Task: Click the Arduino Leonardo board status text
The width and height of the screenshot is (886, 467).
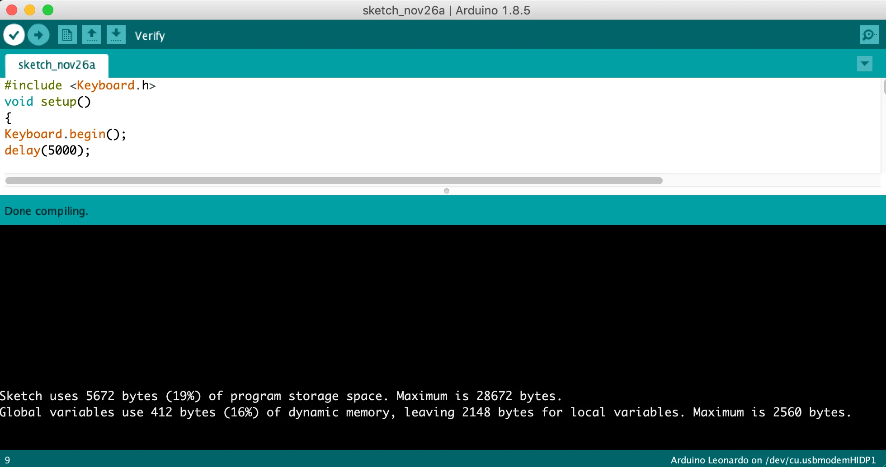Action: click(x=773, y=460)
